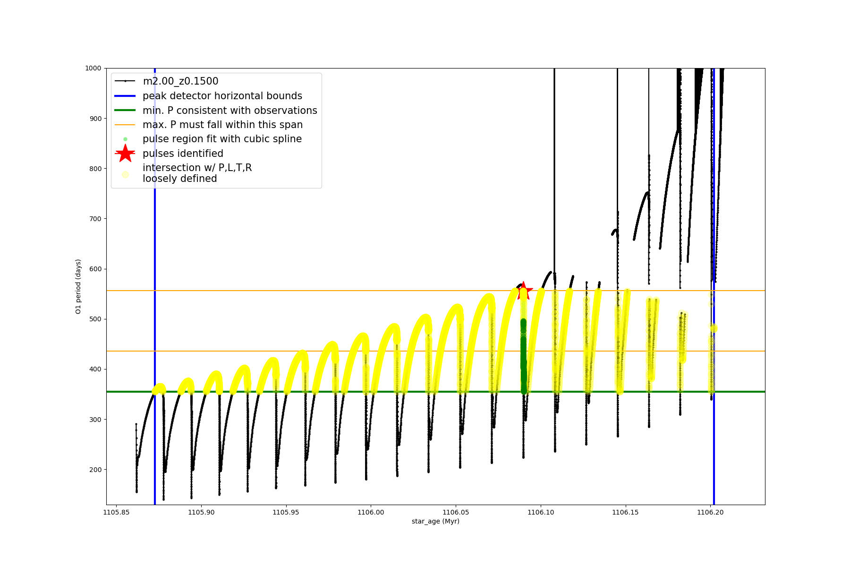The width and height of the screenshot is (850, 567).
Task: Click the red star icon in the legend
Action: (x=125, y=153)
